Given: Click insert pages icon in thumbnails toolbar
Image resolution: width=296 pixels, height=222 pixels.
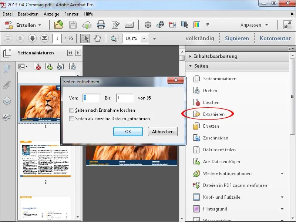Looking at the screenshot, I should click(x=49, y=67).
